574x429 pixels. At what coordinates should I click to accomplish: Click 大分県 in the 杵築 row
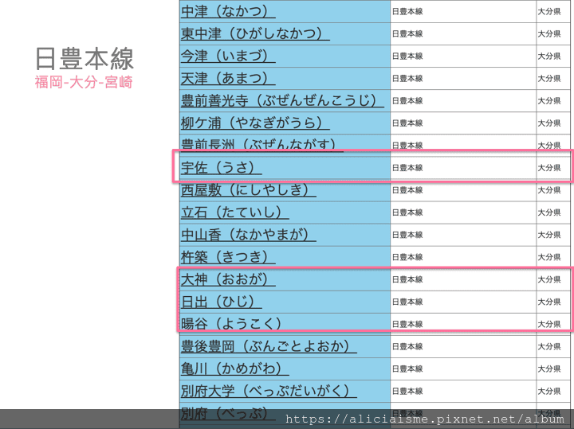click(549, 257)
